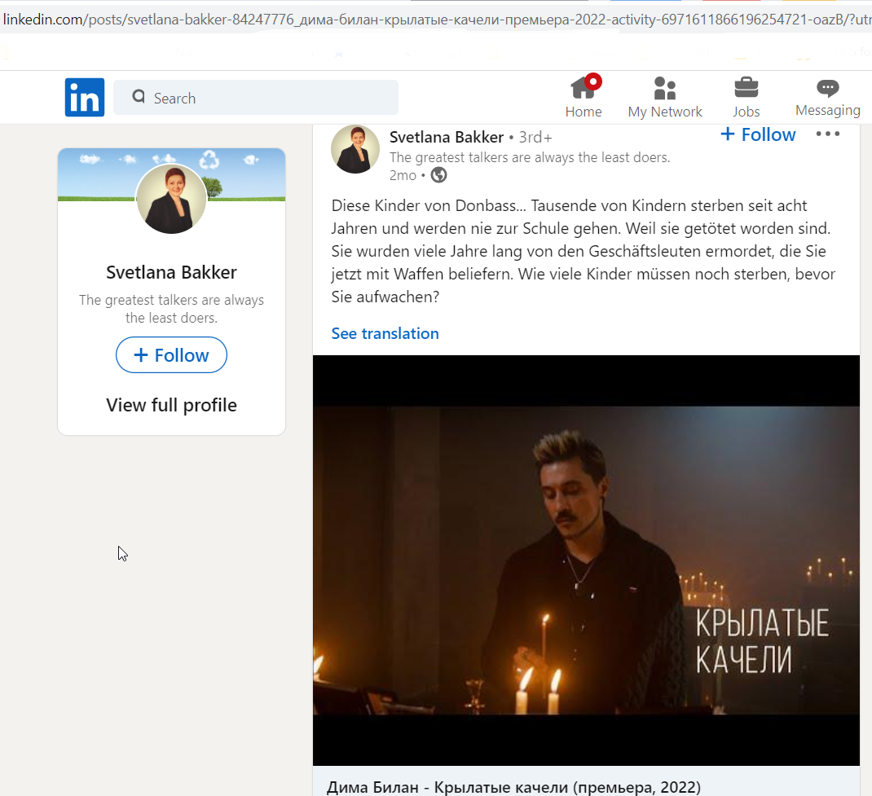Open the Дима Билан video title link
Image resolution: width=872 pixels, height=796 pixels.
point(513,787)
